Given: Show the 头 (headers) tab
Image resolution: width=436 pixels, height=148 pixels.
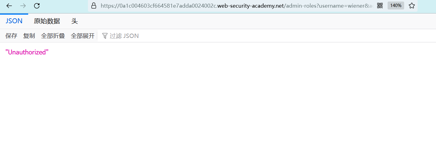Looking at the screenshot, I should click(74, 21).
